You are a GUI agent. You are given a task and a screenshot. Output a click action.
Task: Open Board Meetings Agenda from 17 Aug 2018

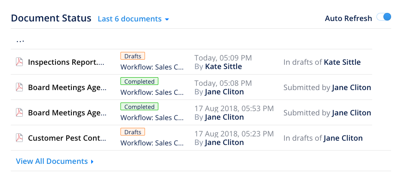coord(67,113)
